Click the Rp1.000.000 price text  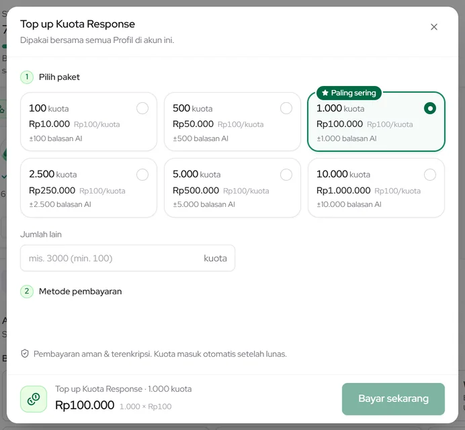click(343, 190)
